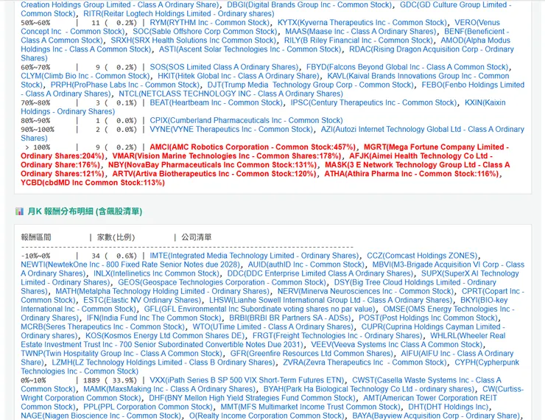Click ATHA Athira Pharma link
The height and width of the screenshot is (420, 545).
pyautogui.click(x=412, y=174)
